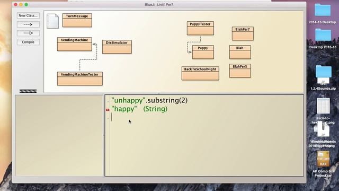Viewport: 339px width, 191px height.
Task: Select the solid inheritance arrow tool
Action: [28, 33]
